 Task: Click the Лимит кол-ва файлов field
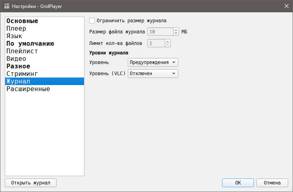point(156,43)
